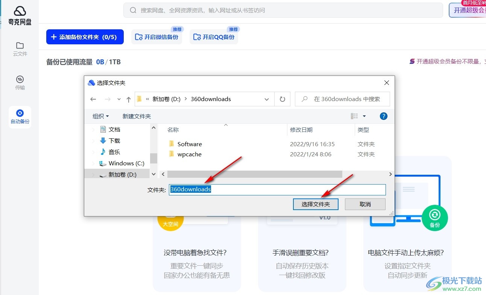Click the horizontal scrollbar thumb in file list
Image resolution: width=486 pixels, height=295 pixels.
[x=255, y=174]
